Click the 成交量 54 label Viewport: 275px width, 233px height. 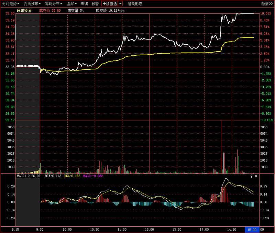(75, 11)
